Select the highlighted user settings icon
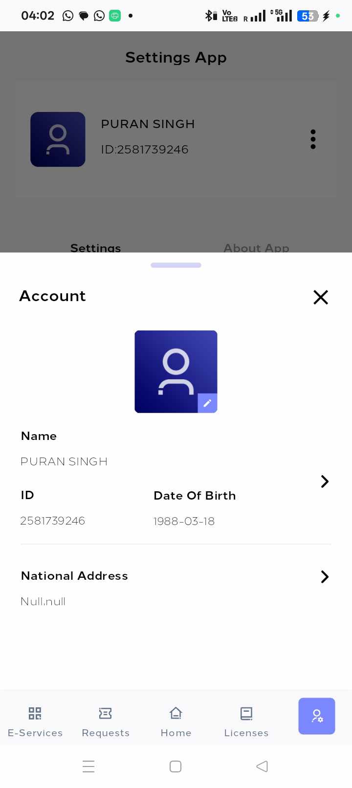The width and height of the screenshot is (352, 788). pos(317,716)
